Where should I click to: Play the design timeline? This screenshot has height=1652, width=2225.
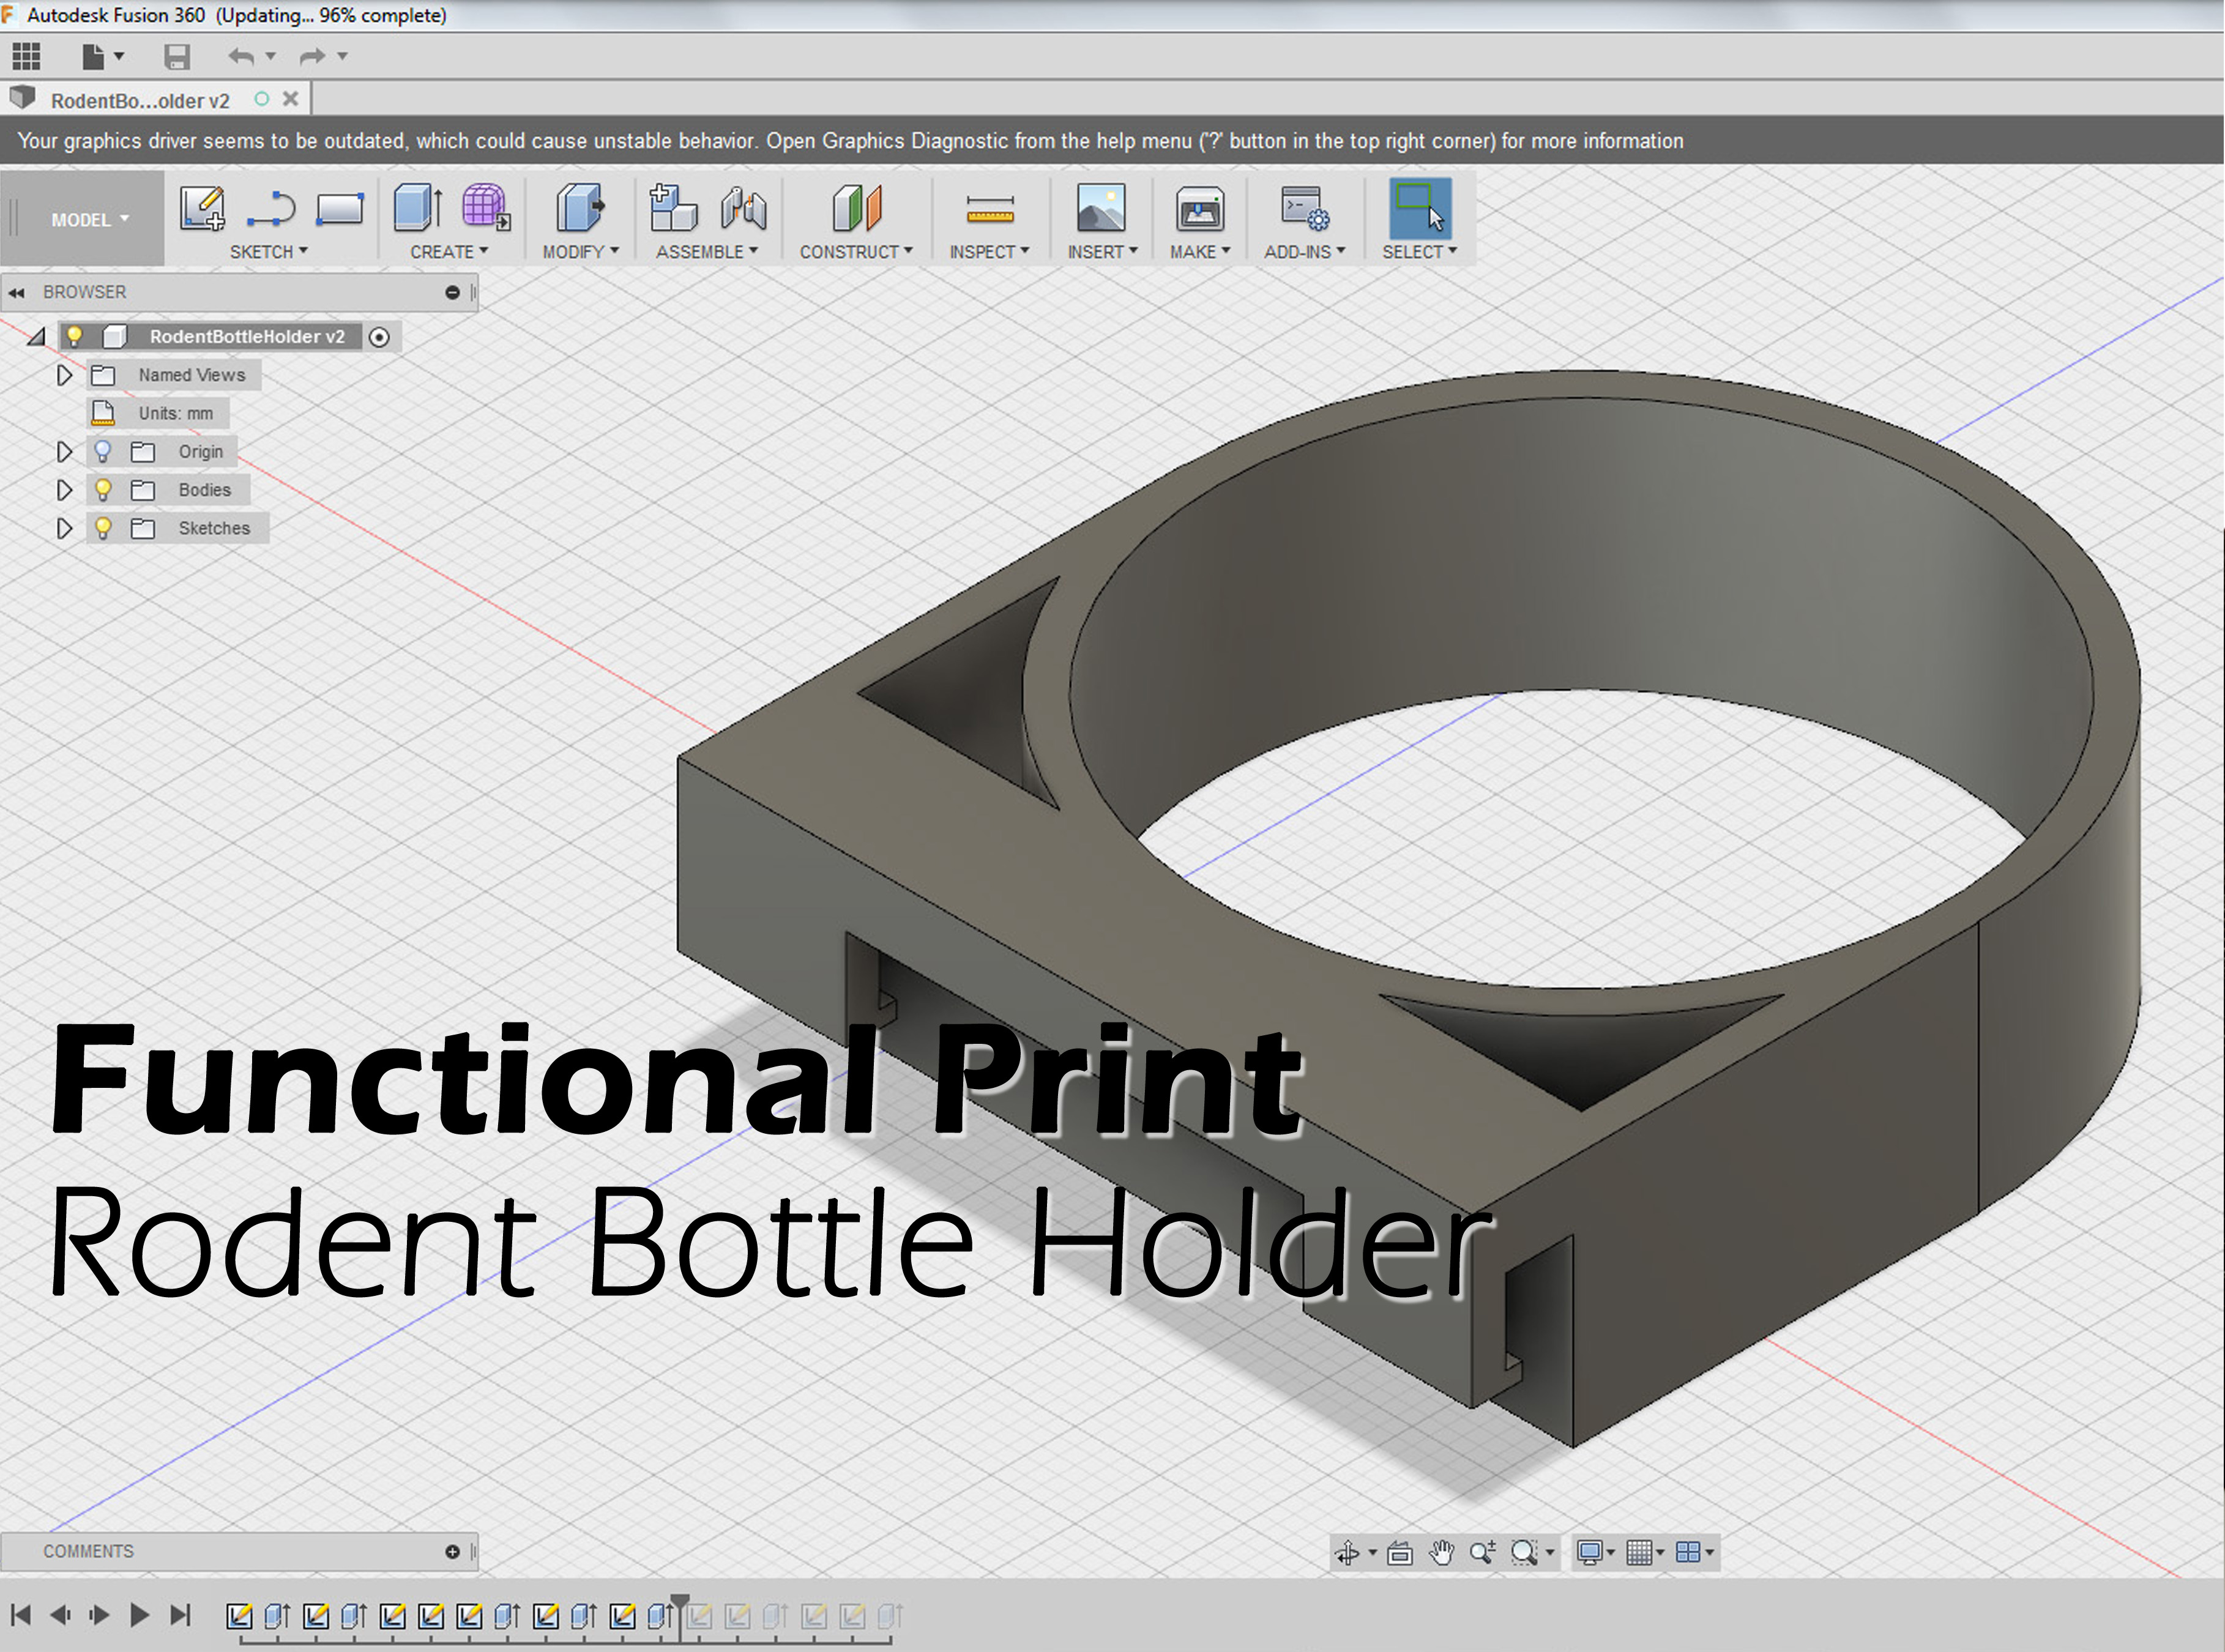point(139,1614)
